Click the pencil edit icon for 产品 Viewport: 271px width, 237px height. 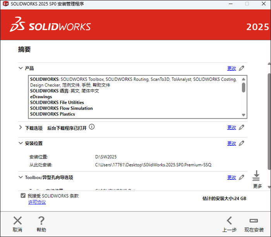242,68
